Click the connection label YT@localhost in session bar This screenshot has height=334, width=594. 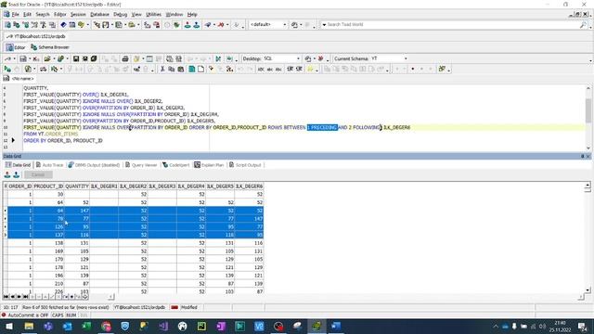point(36,36)
